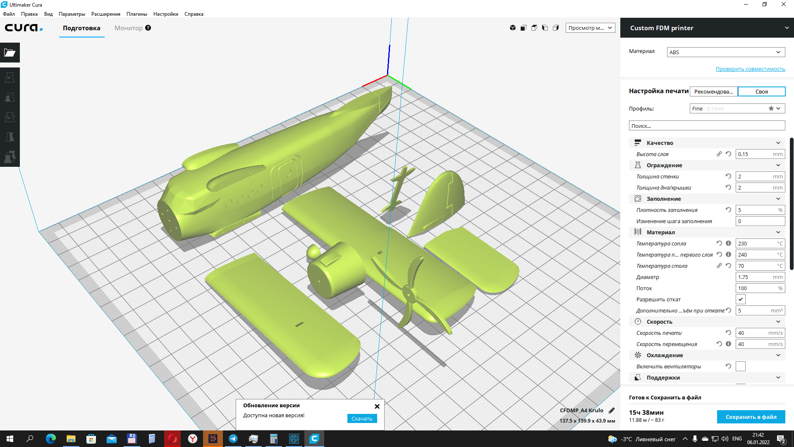Set camera to top view cube

(x=534, y=28)
